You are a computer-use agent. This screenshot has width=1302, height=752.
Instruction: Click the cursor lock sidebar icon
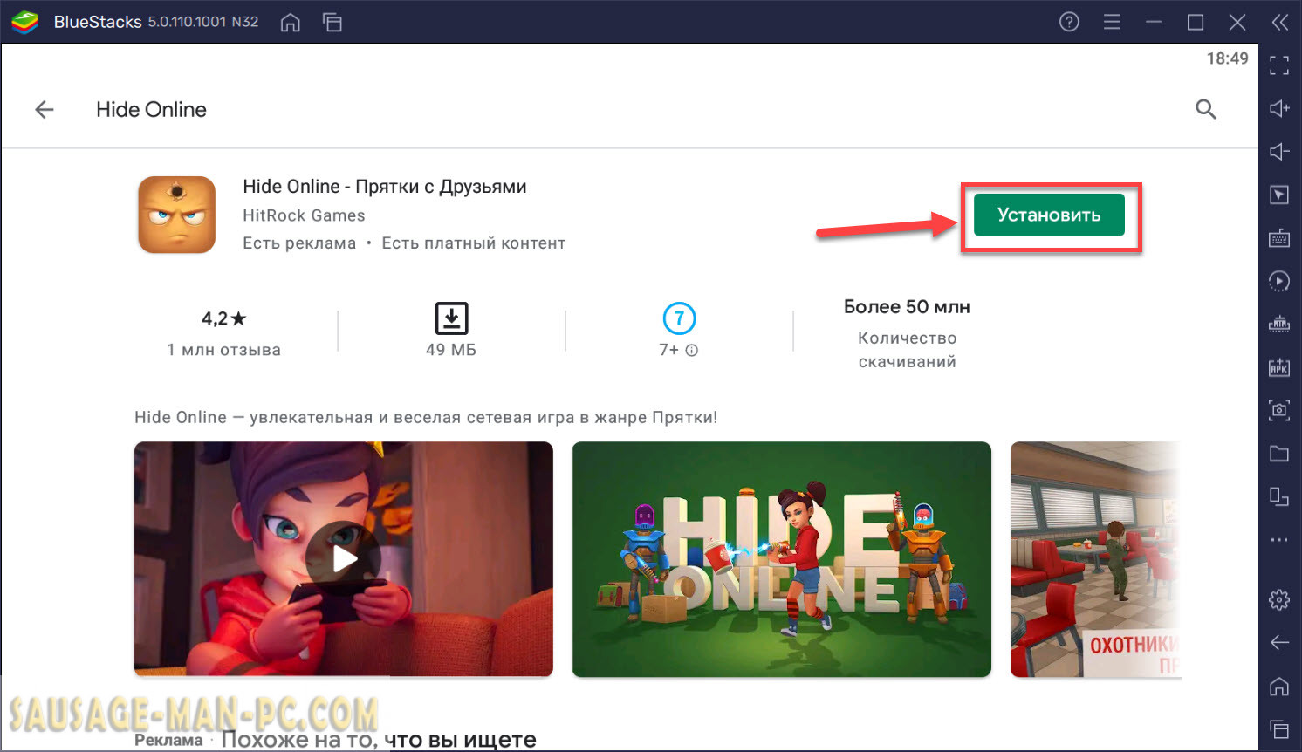[1279, 195]
